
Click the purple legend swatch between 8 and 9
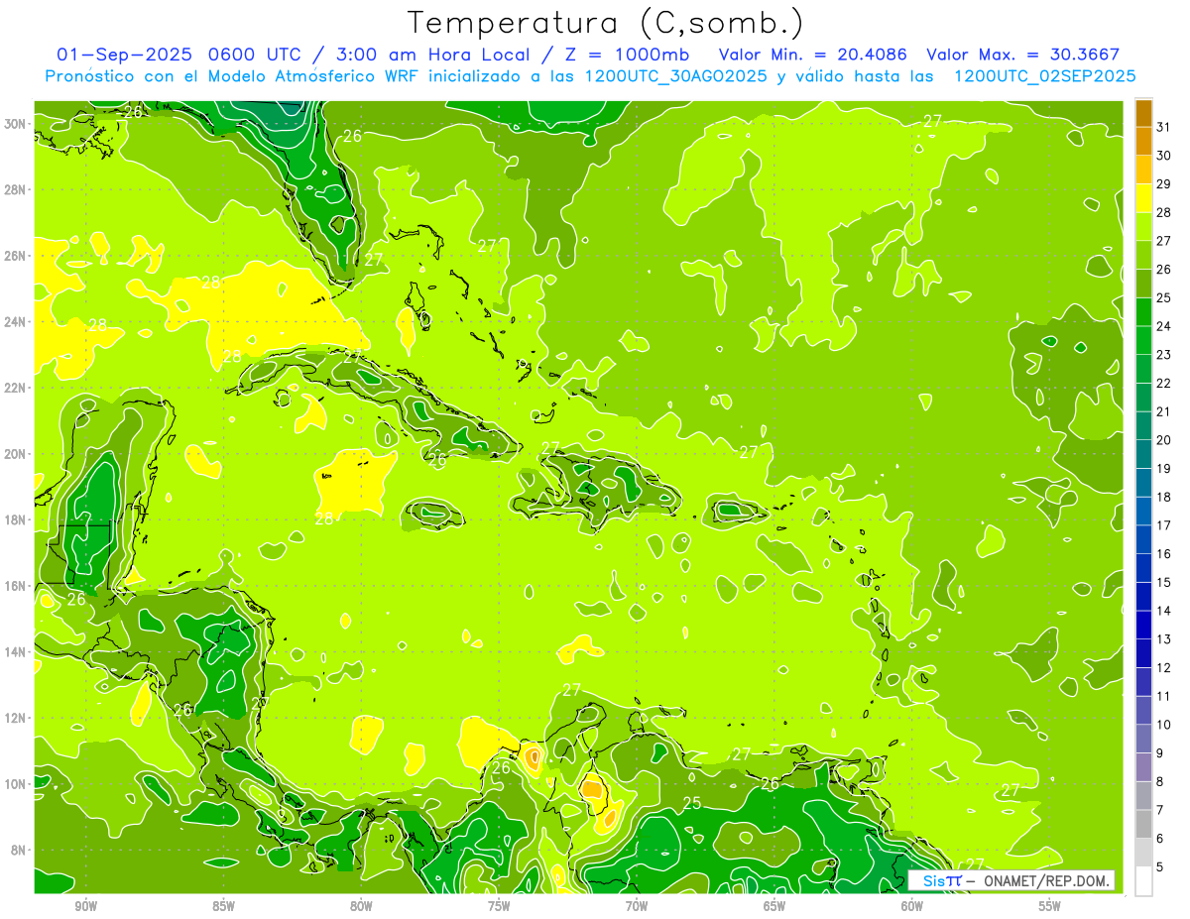(x=1143, y=766)
